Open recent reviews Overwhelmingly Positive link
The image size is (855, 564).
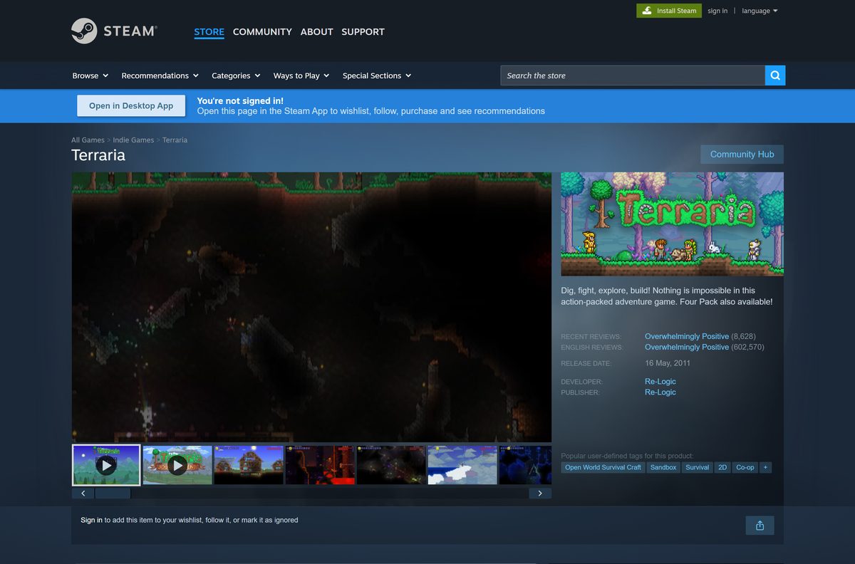pyautogui.click(x=687, y=336)
